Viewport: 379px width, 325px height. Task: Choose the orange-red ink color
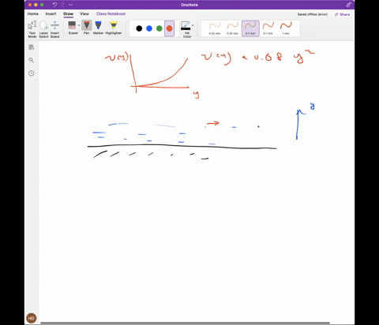(x=169, y=28)
